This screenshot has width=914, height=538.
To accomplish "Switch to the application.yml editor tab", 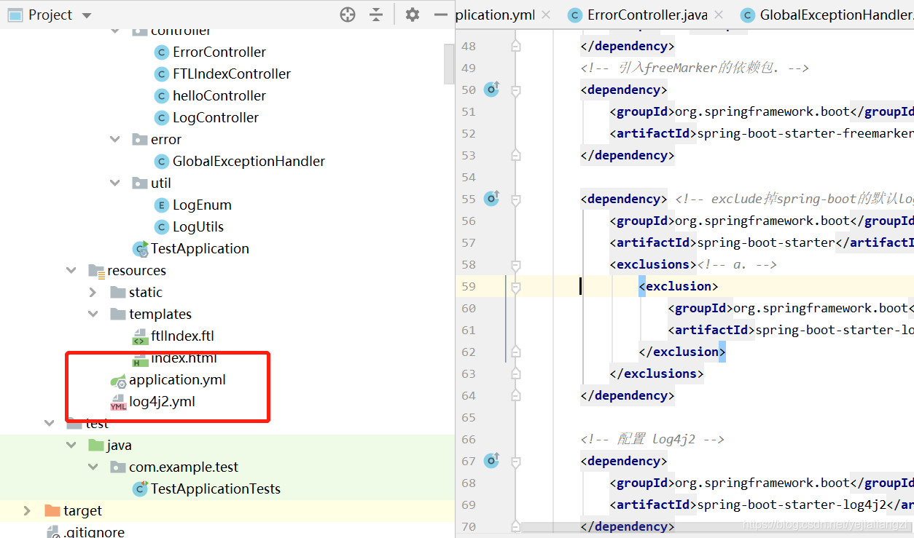I will 495,15.
